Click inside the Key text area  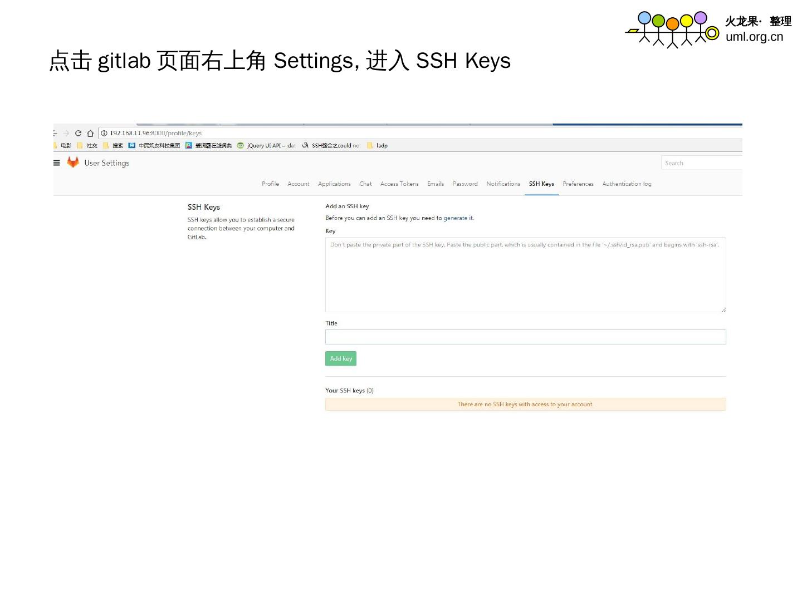tap(525, 275)
